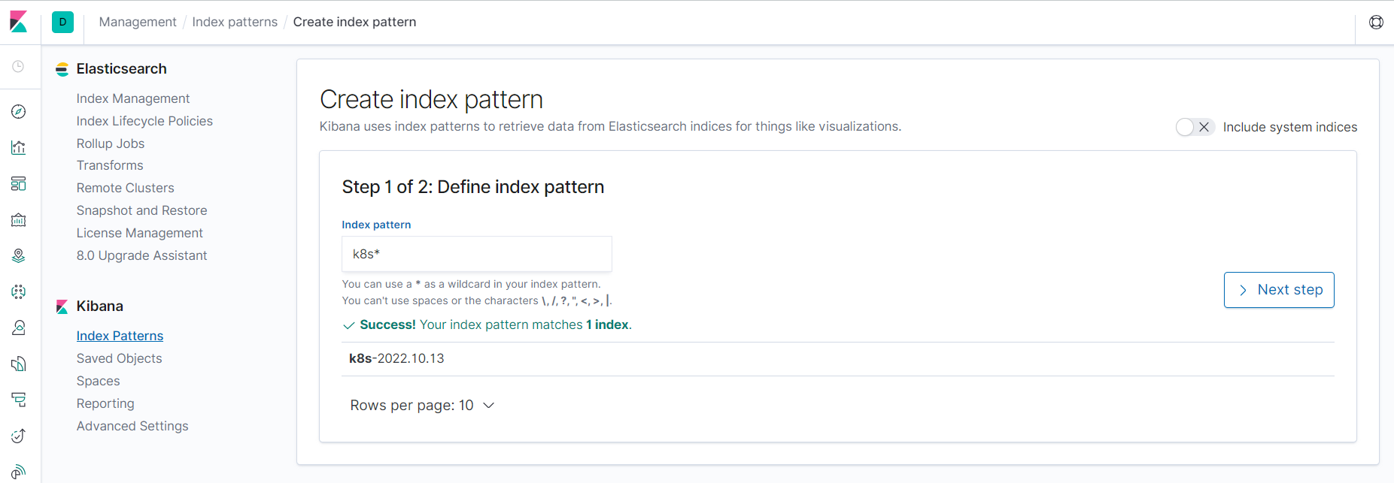Open Maps from the side navigation
This screenshot has width=1394, height=483.
point(19,256)
